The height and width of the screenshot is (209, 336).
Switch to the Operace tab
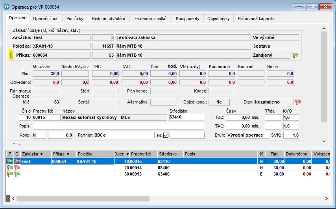click(18, 18)
